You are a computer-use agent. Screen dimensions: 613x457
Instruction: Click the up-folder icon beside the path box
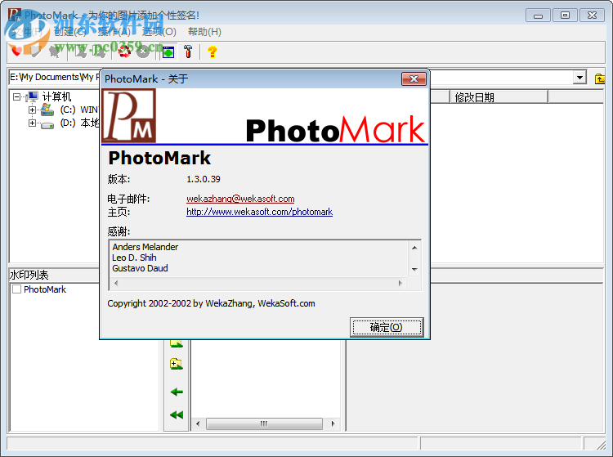(600, 78)
